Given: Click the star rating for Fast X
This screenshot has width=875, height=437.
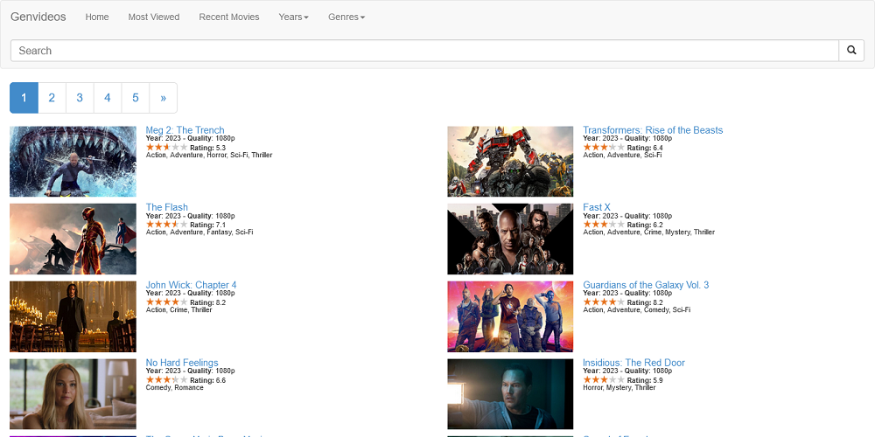Looking at the screenshot, I should tap(604, 225).
